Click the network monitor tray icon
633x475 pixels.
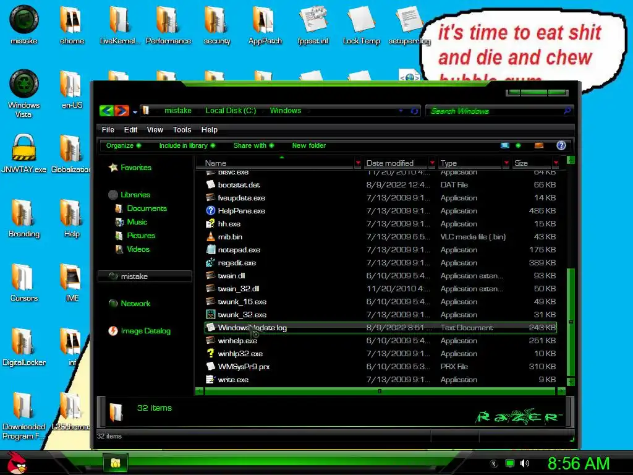[x=510, y=463]
